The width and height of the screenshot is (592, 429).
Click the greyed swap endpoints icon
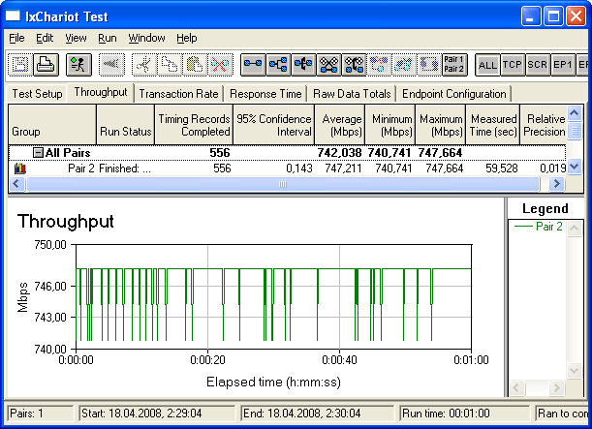[x=429, y=65]
